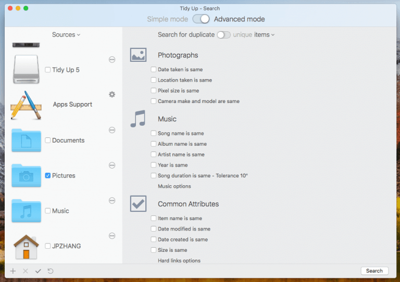400x282 pixels.
Task: Enable Year is same
Action: (154, 165)
